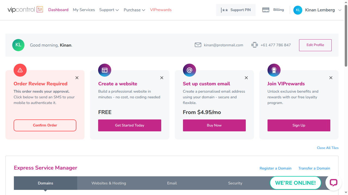Go to My Services menu item
This screenshot has width=348, height=195.
pos(84,10)
